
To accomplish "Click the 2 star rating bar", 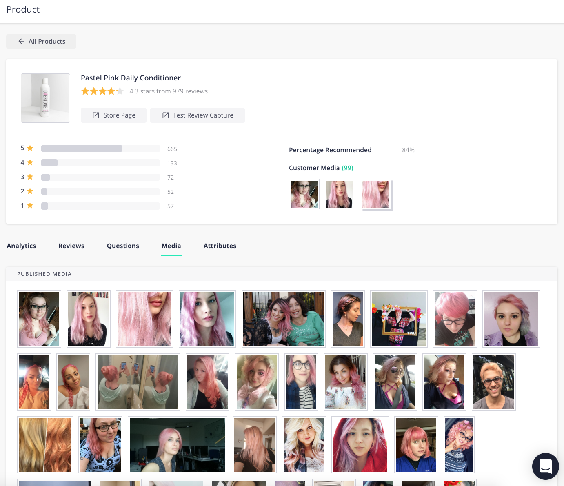I will coord(100,191).
